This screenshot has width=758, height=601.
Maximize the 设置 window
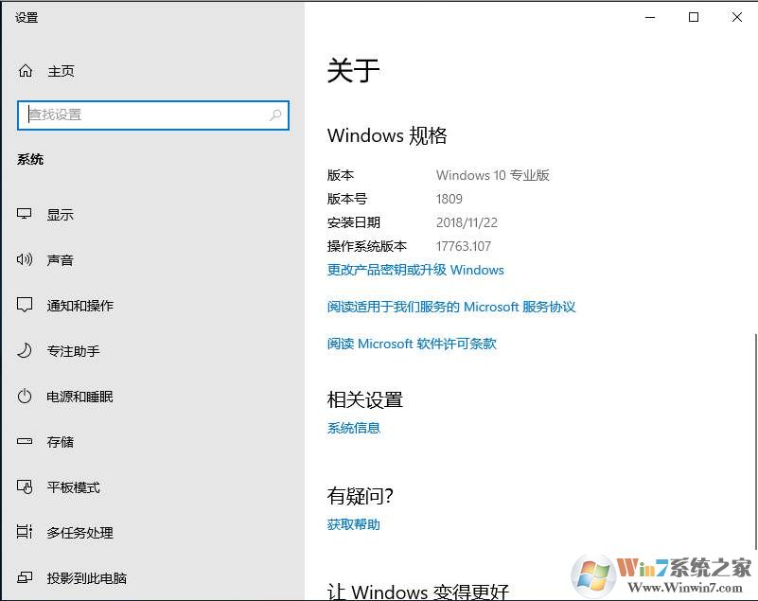694,17
